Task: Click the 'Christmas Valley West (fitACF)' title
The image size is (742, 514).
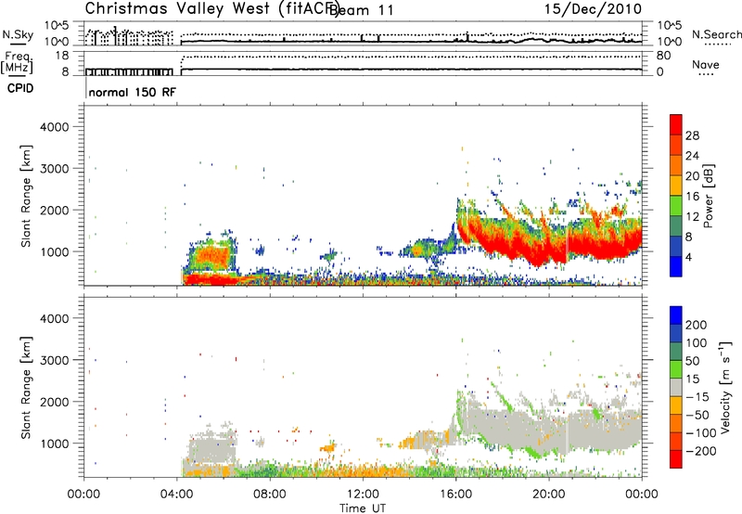Action: tap(211, 9)
